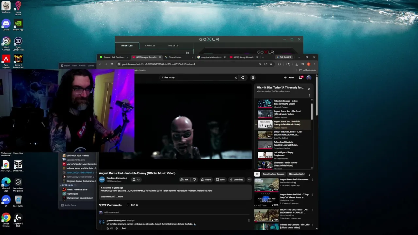Open SAMPLES tab in GoXLR window

(x=151, y=46)
